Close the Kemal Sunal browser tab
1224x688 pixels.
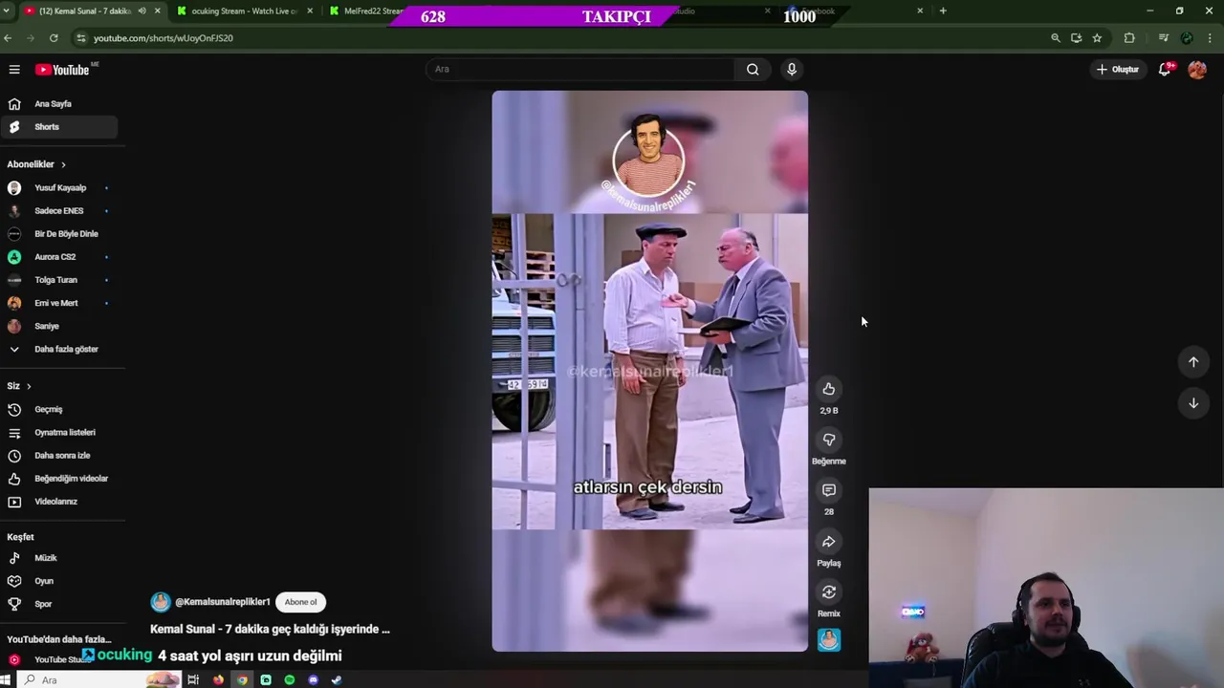[x=158, y=11]
